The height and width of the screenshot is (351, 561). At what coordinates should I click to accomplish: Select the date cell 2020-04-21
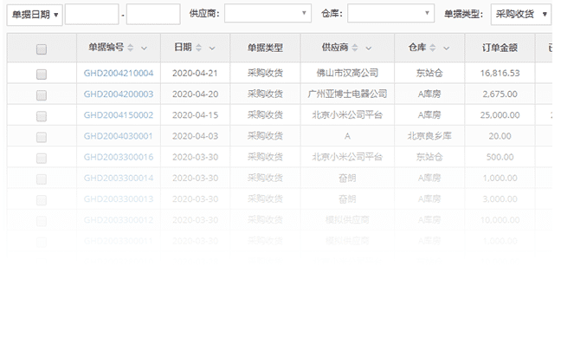195,73
